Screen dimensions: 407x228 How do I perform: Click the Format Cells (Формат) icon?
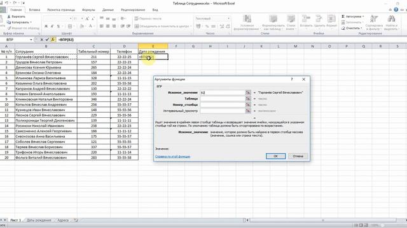[331, 19]
